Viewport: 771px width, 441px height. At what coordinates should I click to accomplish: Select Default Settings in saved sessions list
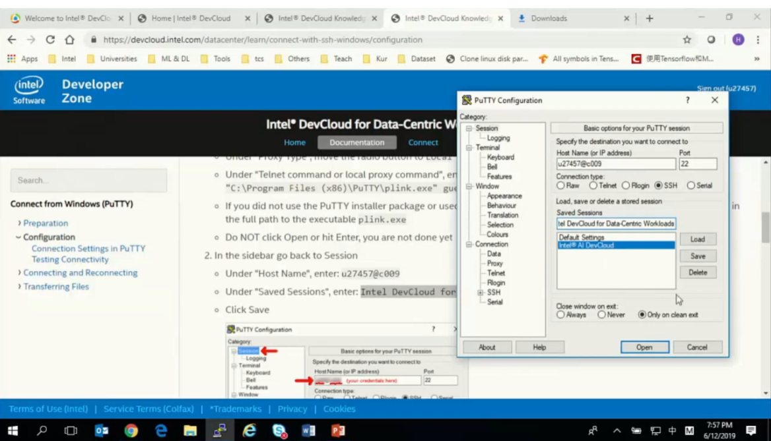[616, 237]
